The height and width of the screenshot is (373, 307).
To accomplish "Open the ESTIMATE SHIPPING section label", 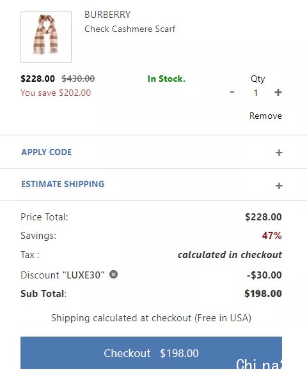I will pos(63,184).
